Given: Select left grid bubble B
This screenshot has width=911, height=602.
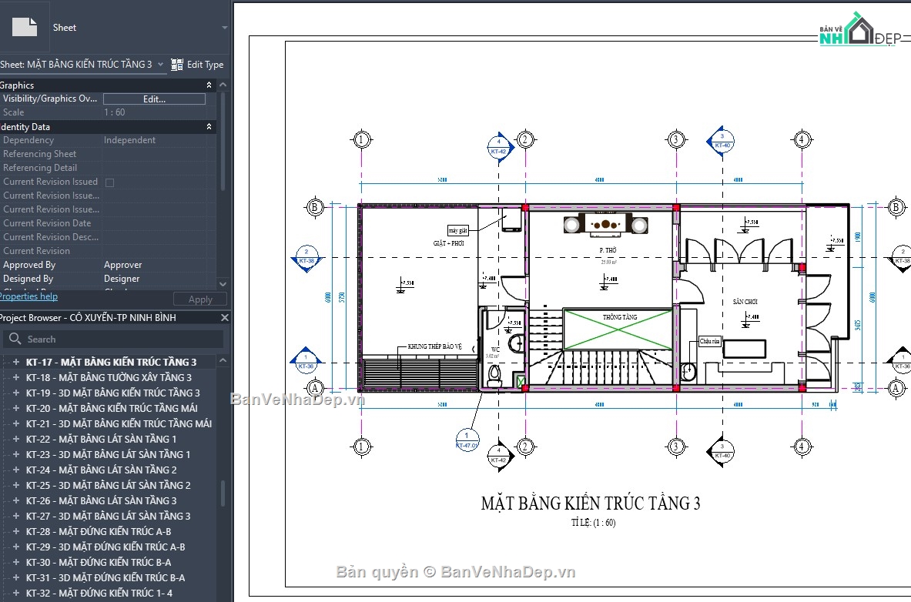Looking at the screenshot, I should (314, 207).
